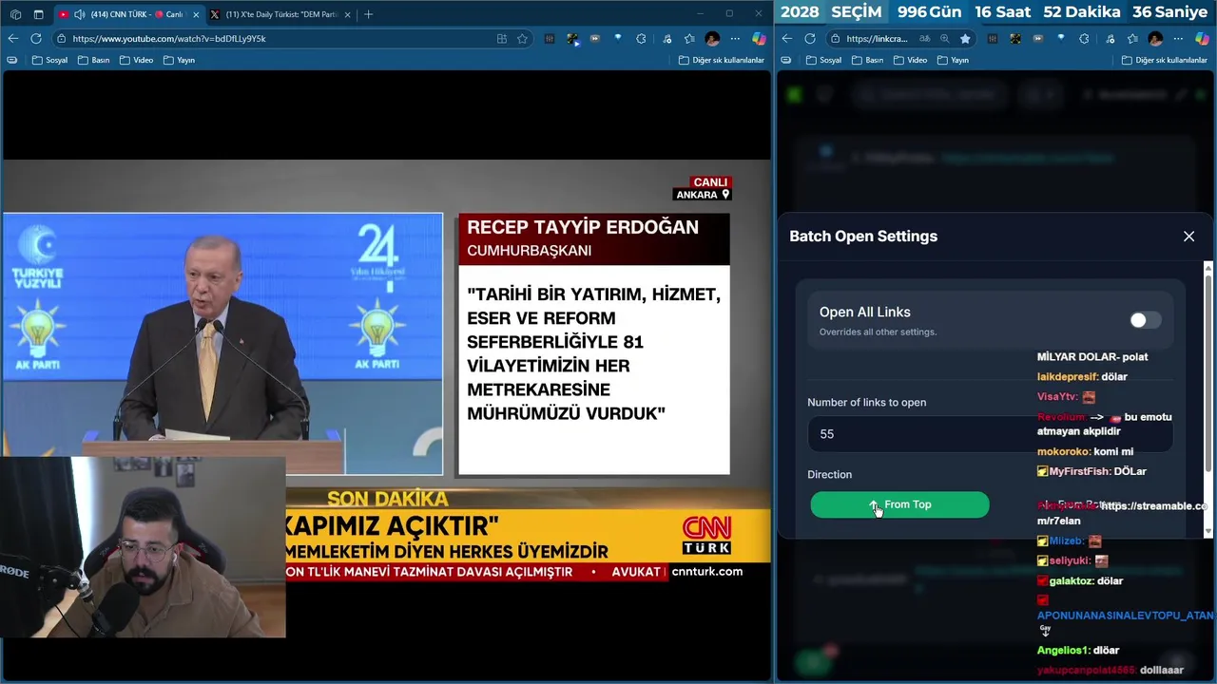Image resolution: width=1217 pixels, height=684 pixels.
Task: Open a new tab in left browser
Action: (368, 14)
